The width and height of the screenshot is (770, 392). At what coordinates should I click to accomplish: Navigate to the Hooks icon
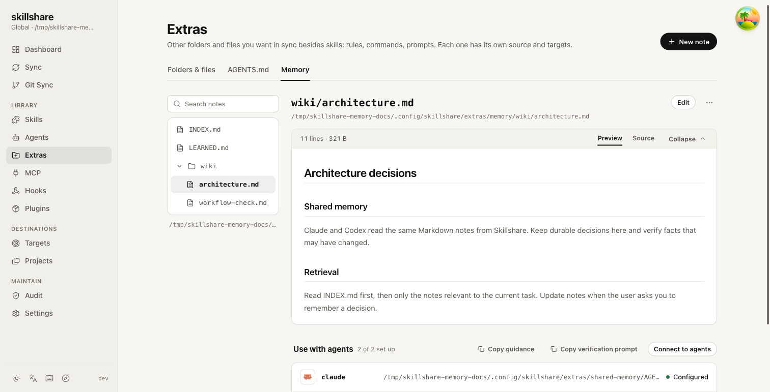[x=16, y=191]
